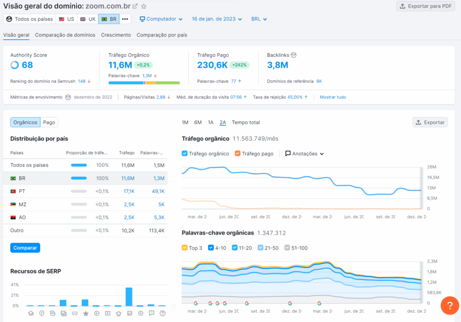Open the 16 de jan. de 2023 date picker
This screenshot has height=322, width=461.
pyautogui.click(x=217, y=19)
